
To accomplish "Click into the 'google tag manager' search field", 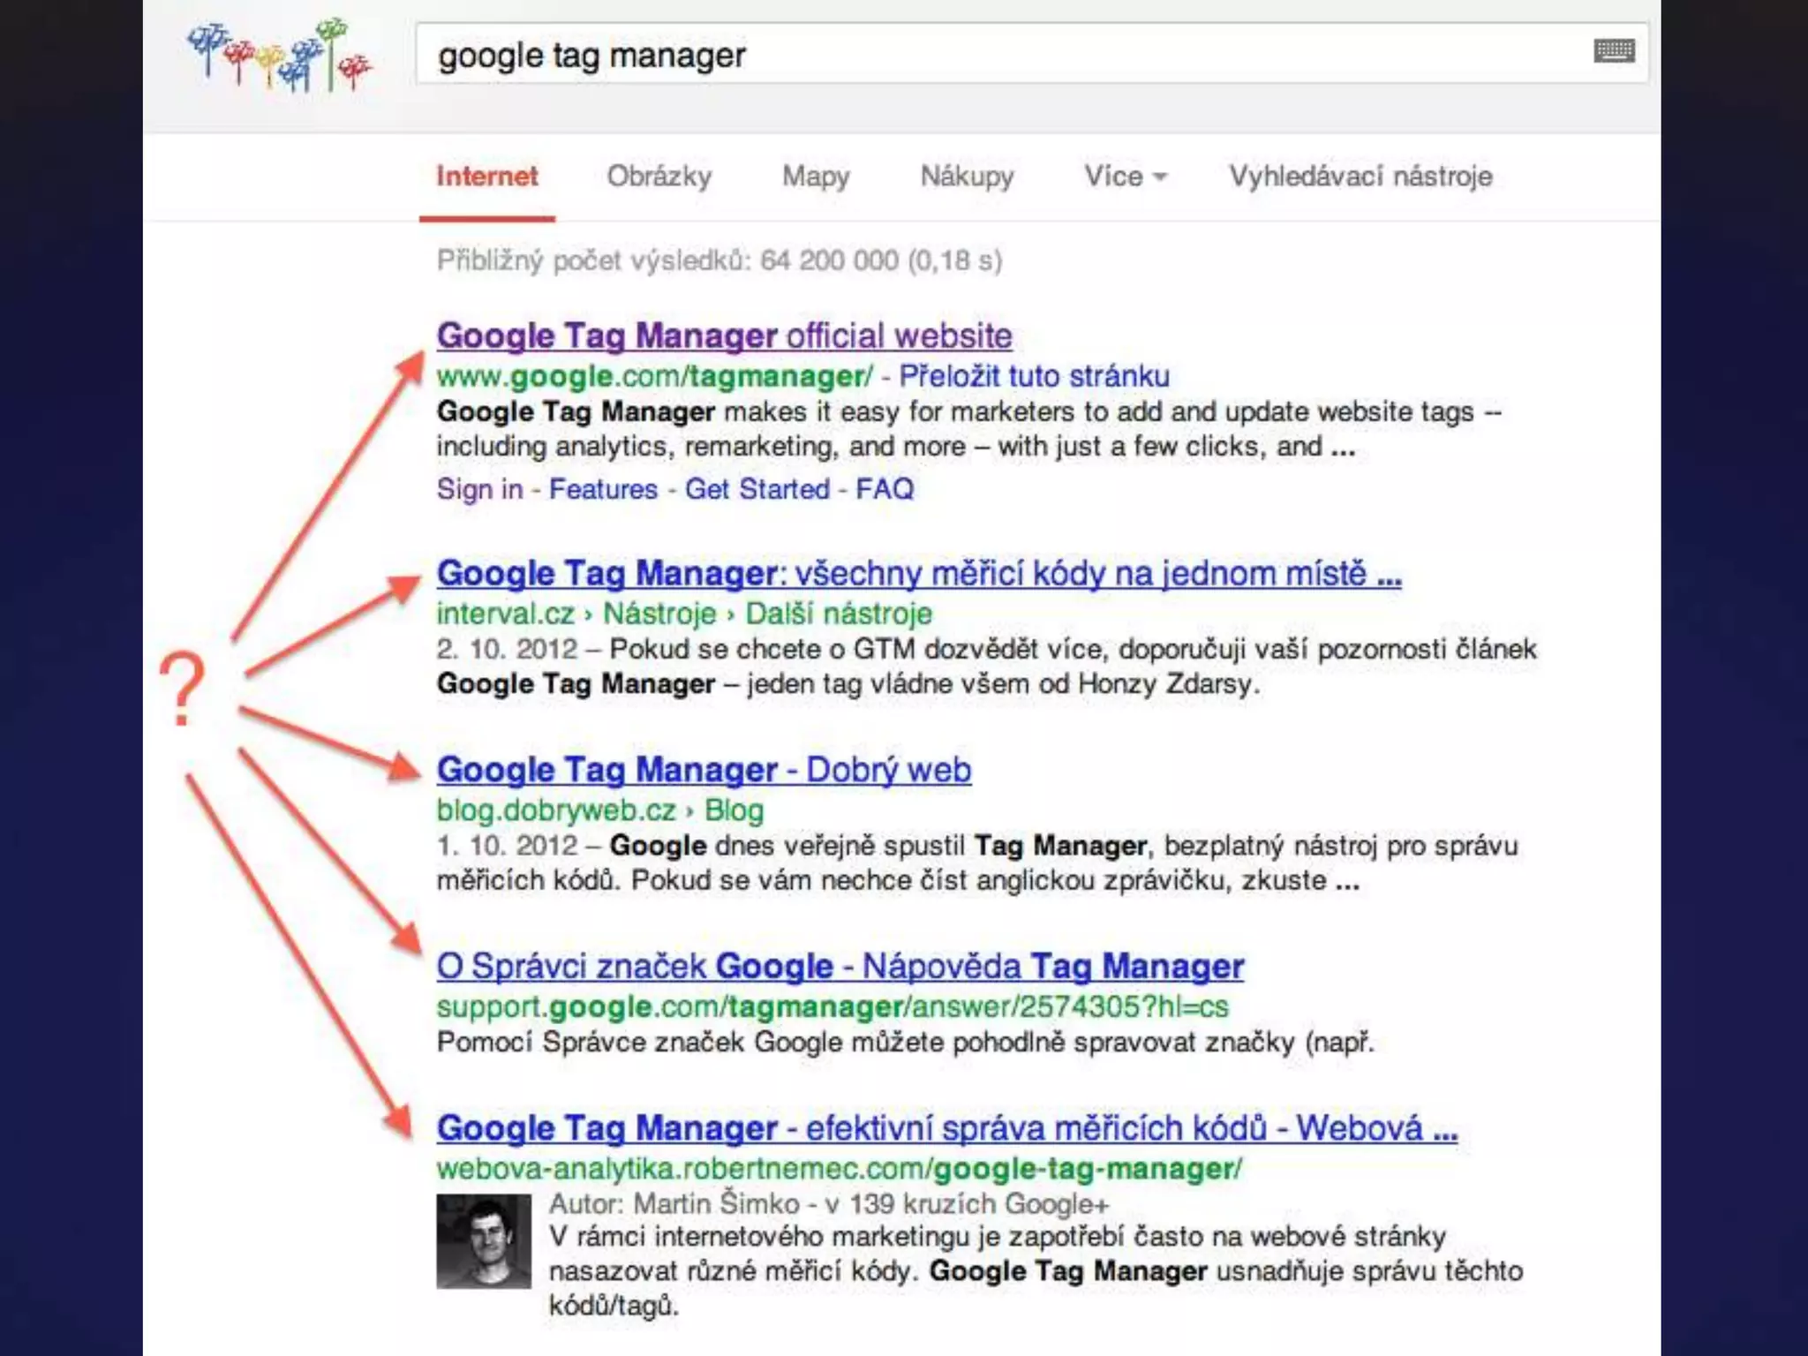I will click(x=1031, y=55).
